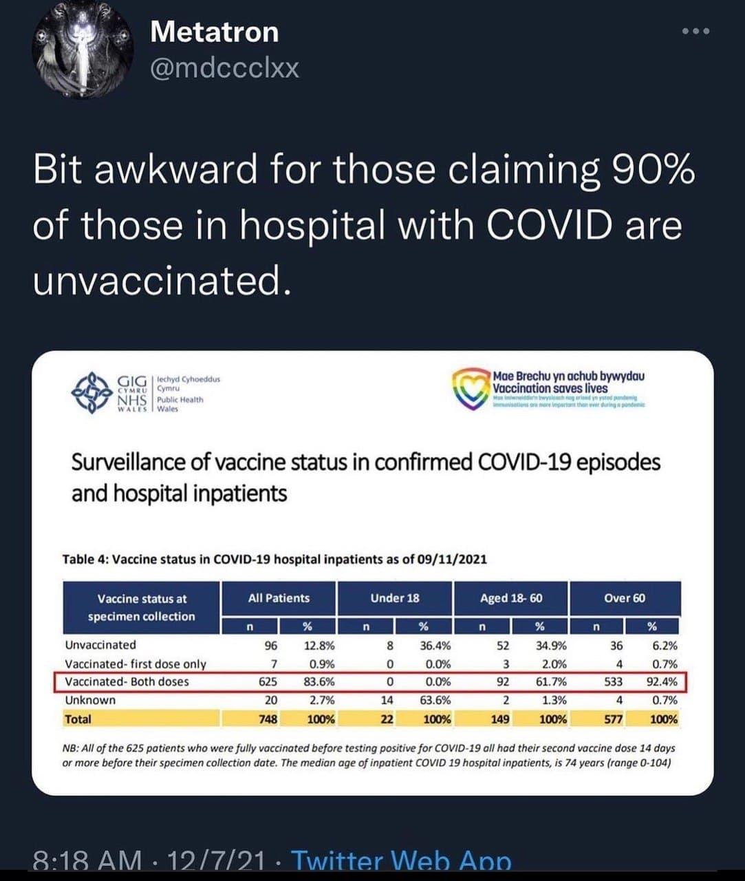Click the Vaccination saves lives slogan
Image resolution: width=745 pixels, height=881 pixels.
tap(550, 388)
